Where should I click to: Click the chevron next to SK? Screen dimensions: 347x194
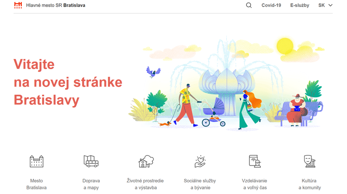click(330, 5)
